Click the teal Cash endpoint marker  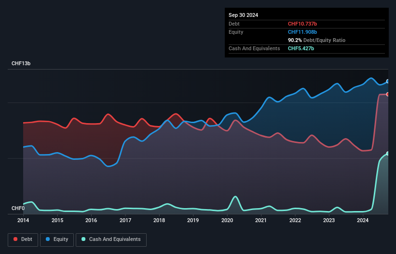click(x=388, y=154)
